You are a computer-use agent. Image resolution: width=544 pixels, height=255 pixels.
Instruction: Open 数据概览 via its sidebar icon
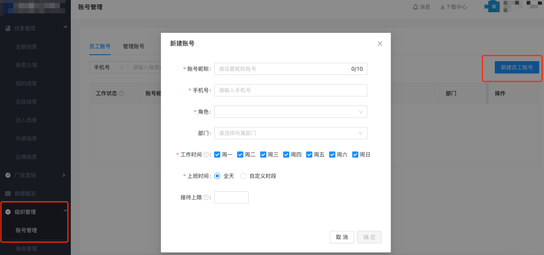tap(7, 193)
